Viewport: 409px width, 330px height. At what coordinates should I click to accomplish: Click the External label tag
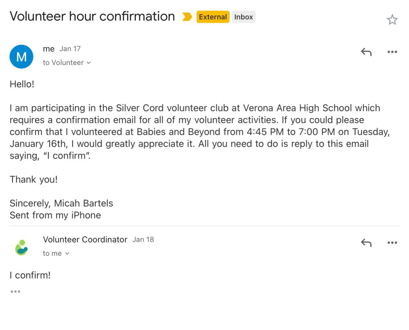213,17
